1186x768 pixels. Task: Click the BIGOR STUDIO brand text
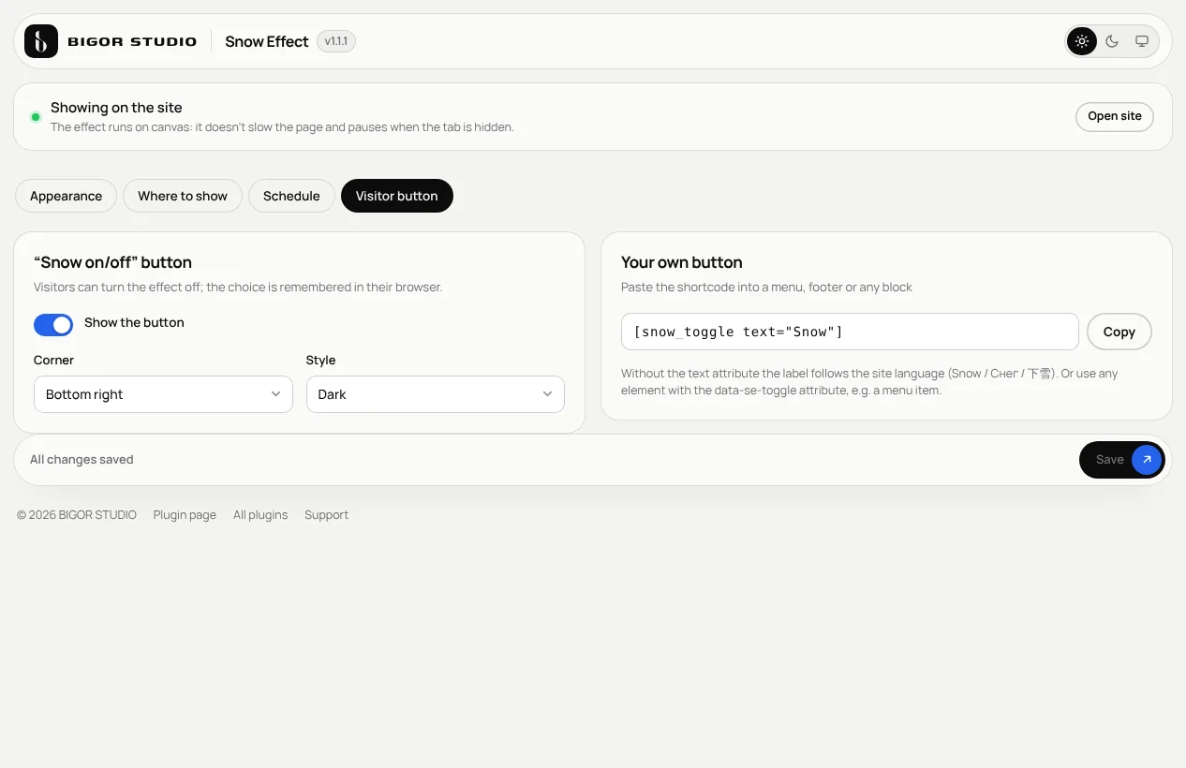(x=132, y=41)
